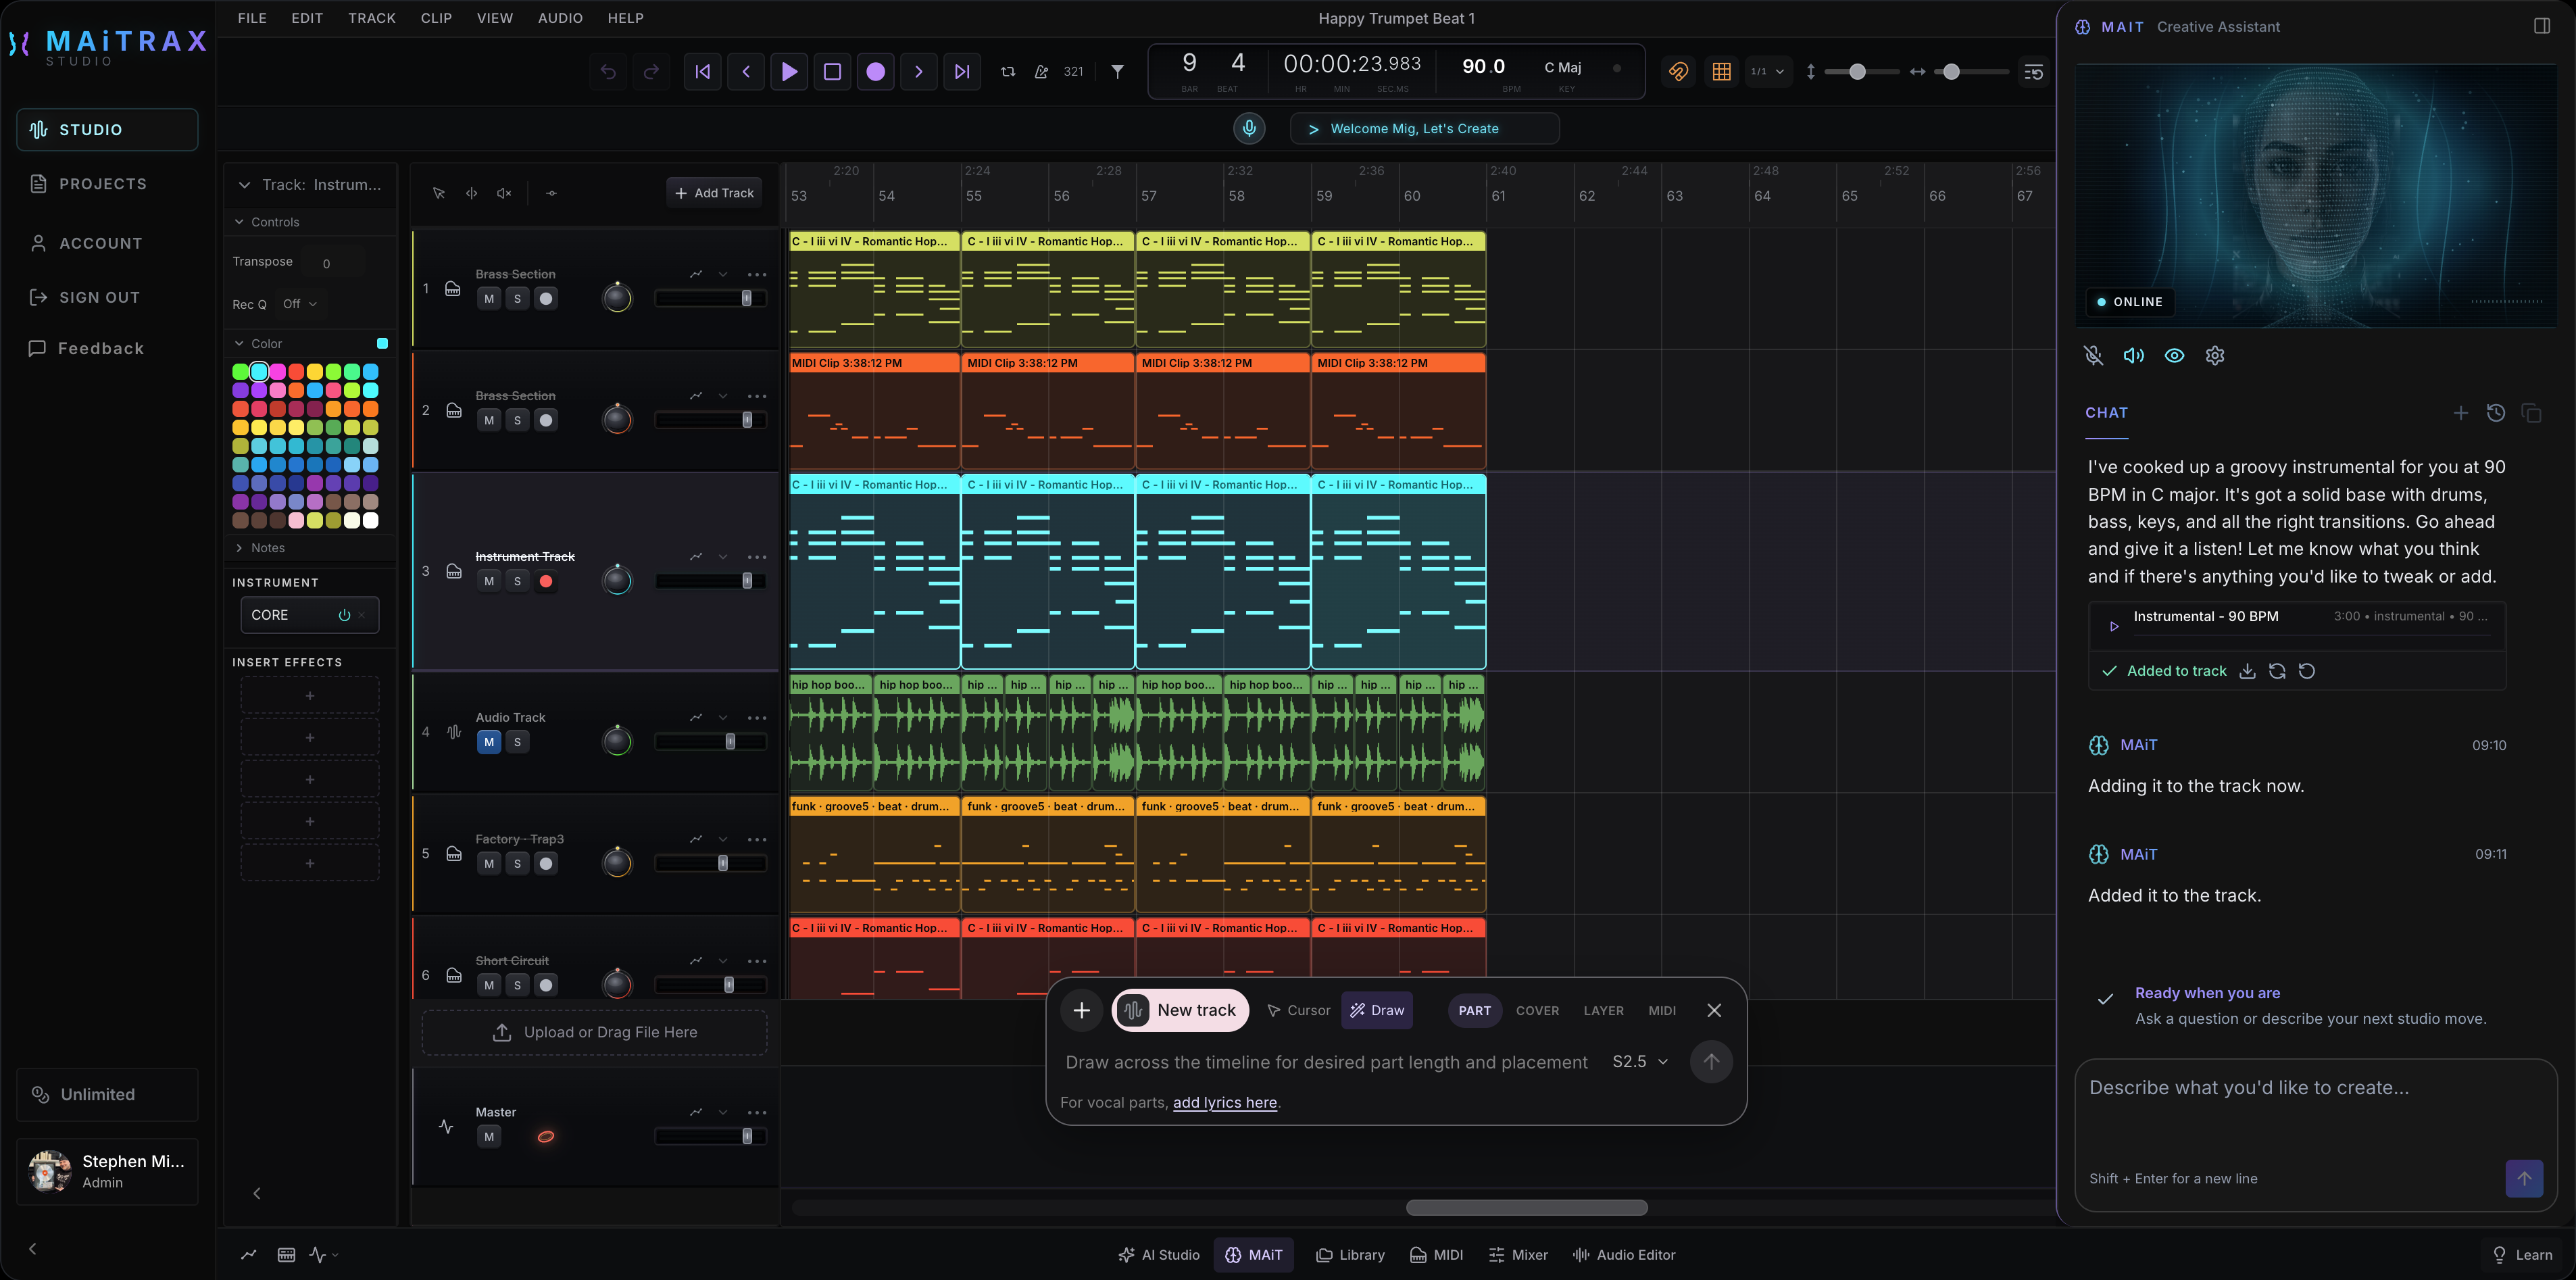
Task: Adjust the horizontal zoom slider
Action: point(1970,71)
